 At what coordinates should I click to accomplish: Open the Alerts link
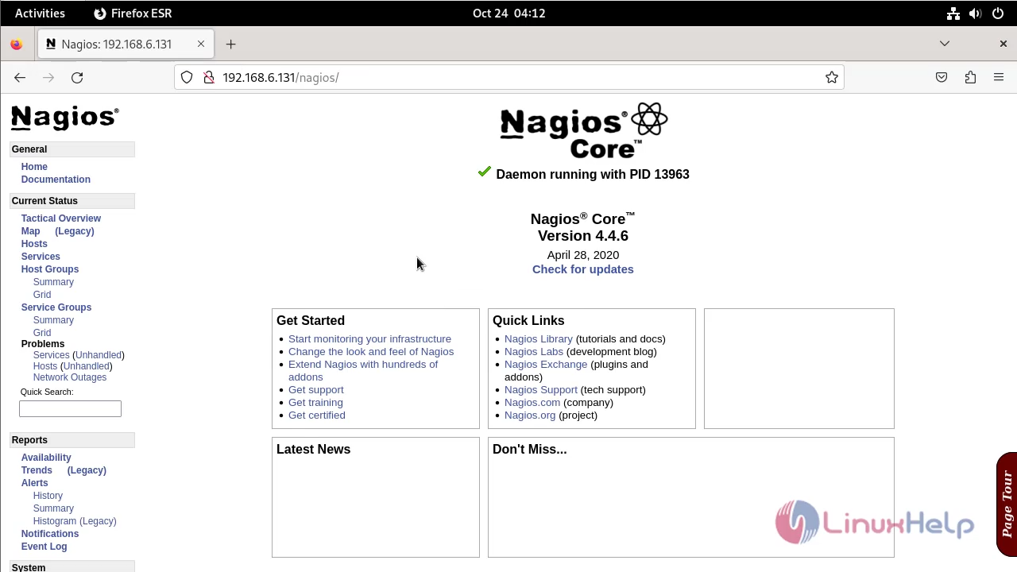34,483
